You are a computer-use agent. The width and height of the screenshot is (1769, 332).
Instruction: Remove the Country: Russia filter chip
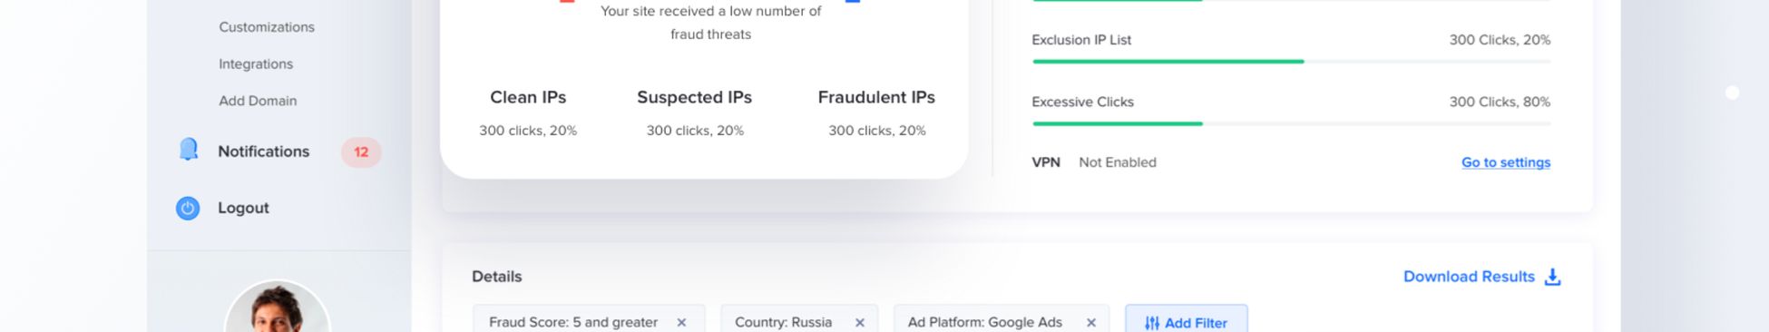click(859, 322)
